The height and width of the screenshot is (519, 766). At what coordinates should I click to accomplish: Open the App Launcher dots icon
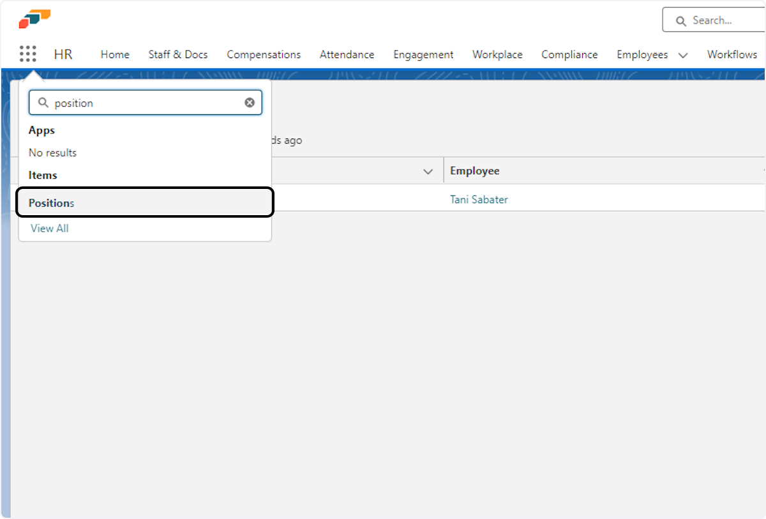(x=27, y=54)
